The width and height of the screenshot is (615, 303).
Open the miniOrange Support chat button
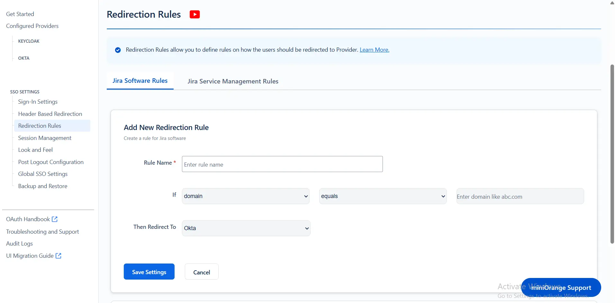(561, 288)
